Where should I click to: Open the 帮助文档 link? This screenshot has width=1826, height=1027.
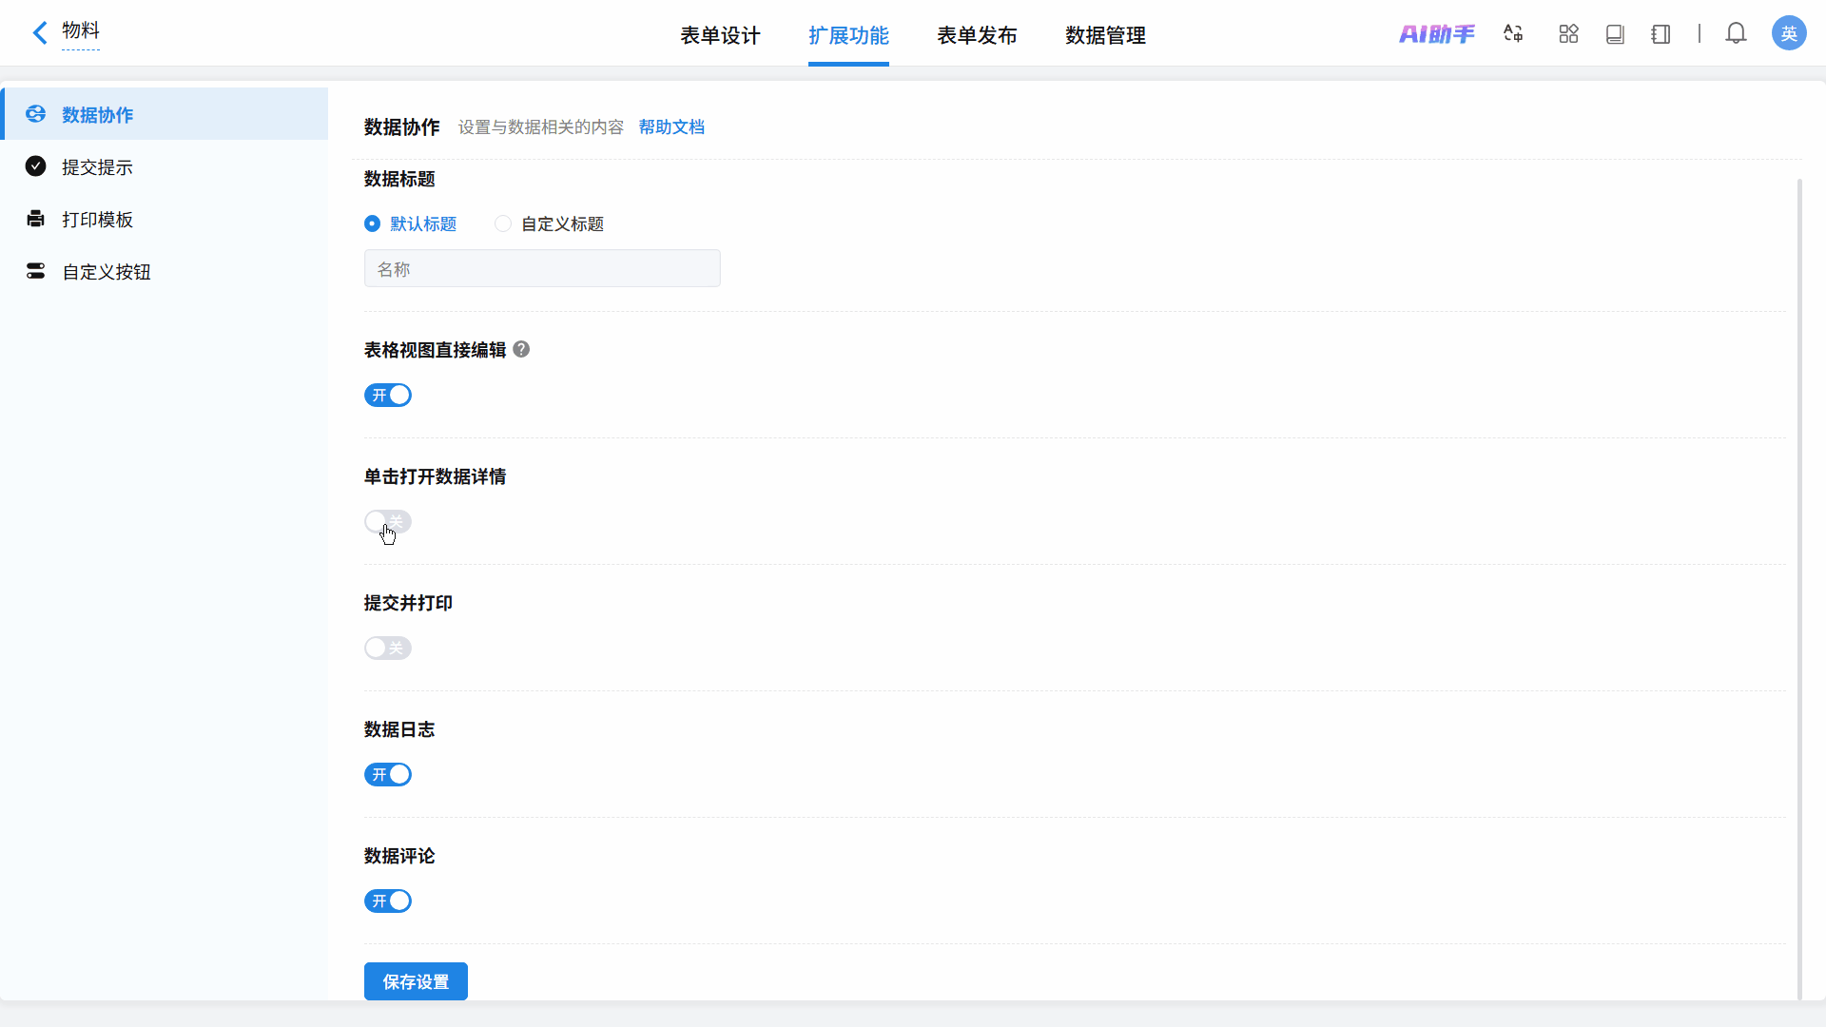[671, 127]
